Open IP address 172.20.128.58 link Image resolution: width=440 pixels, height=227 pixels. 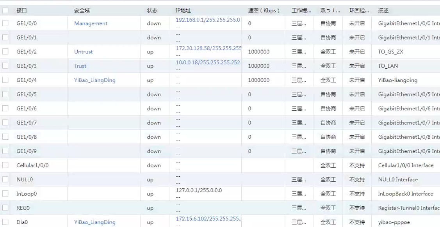coord(208,48)
